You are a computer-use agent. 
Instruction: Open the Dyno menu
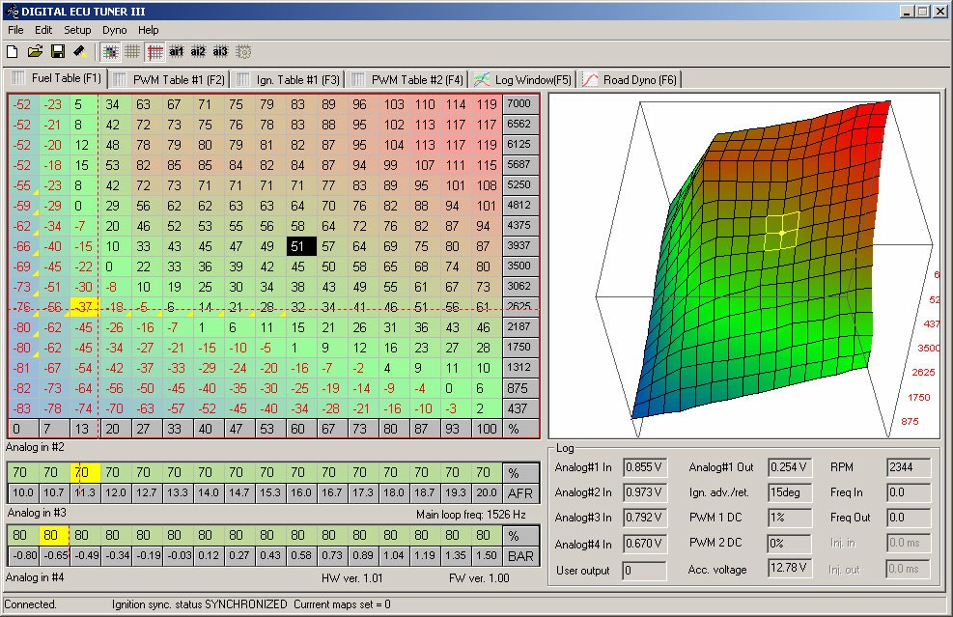pos(114,30)
